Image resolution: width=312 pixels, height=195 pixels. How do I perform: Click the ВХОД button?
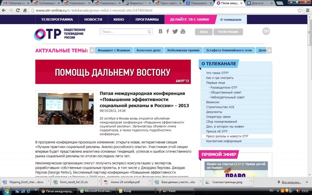coord(204,32)
